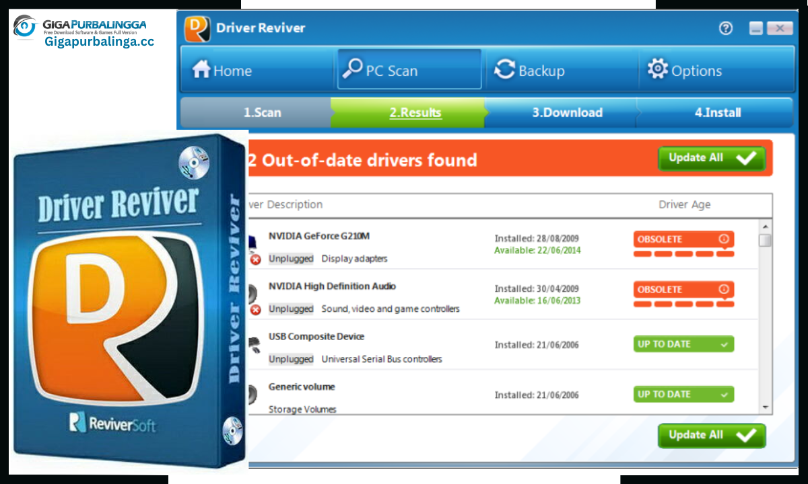This screenshot has height=484, width=808.
Task: Click the help question mark icon
Action: click(x=726, y=28)
